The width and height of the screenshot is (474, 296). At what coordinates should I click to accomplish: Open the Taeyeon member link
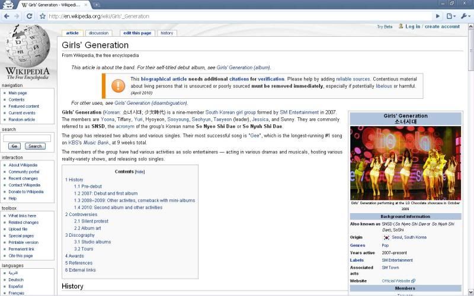tap(223, 120)
